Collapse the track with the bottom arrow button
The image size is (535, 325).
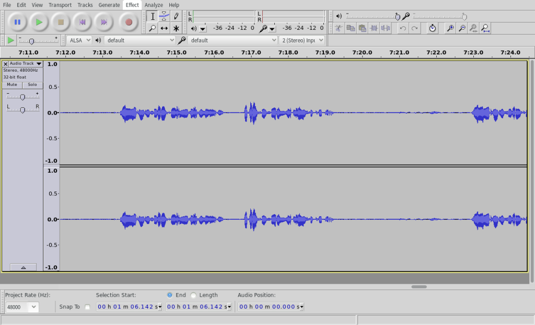(23, 267)
